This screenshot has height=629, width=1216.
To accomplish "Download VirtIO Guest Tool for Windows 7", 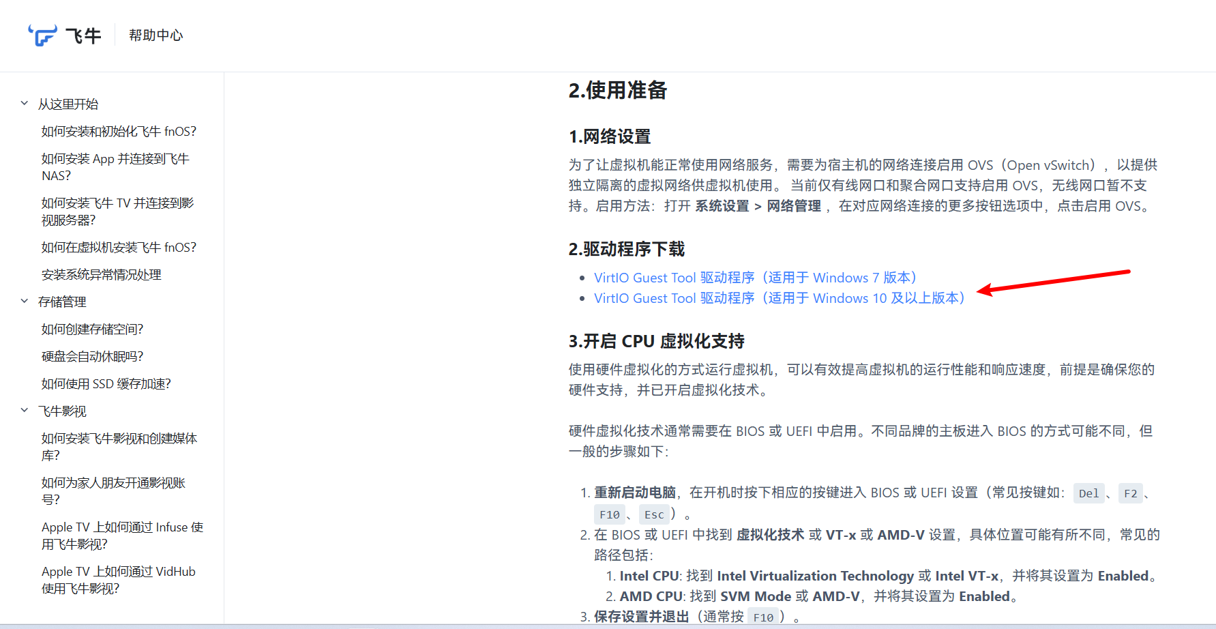I will click(755, 278).
